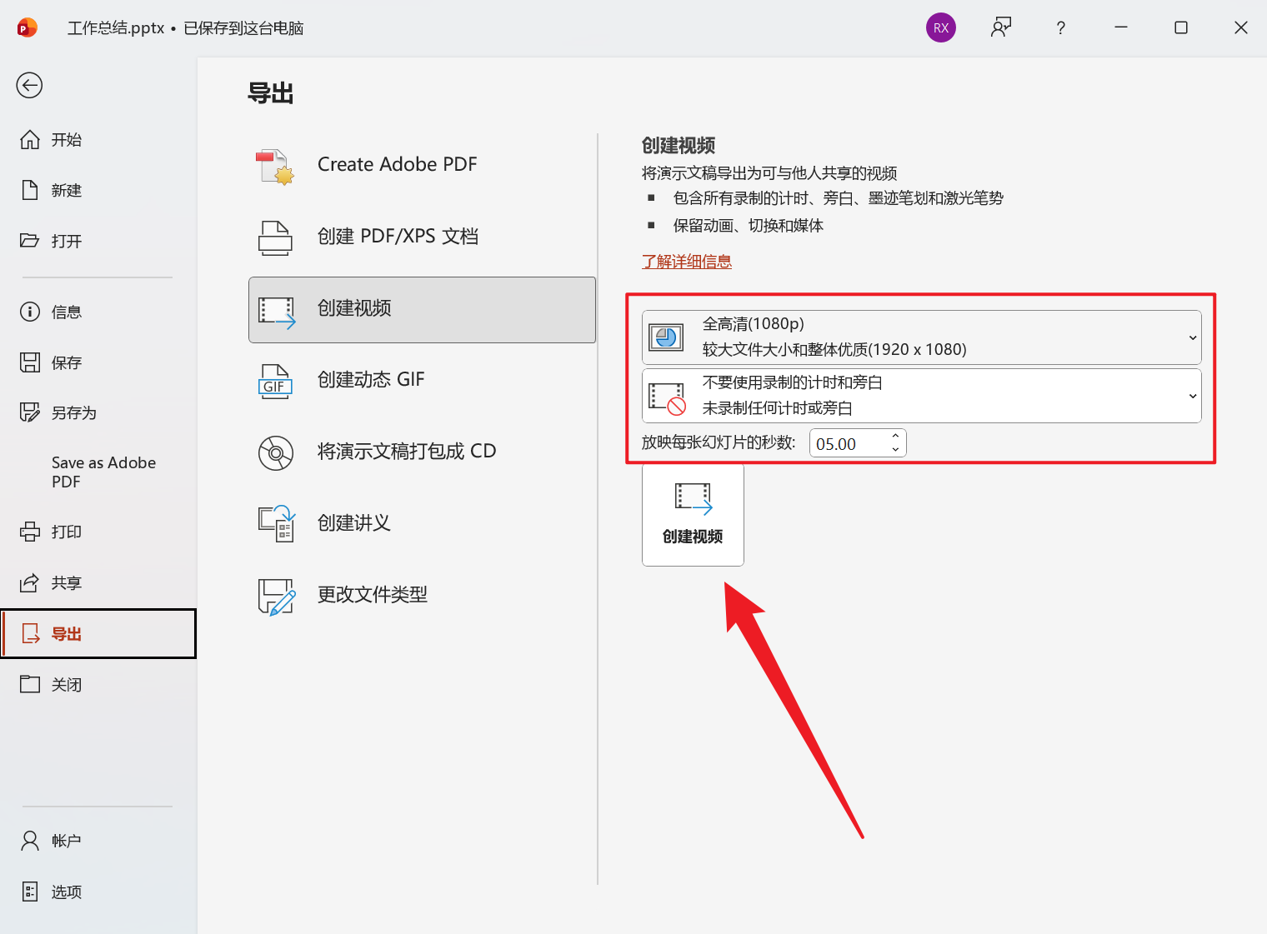Select the 创建动态 GIF option
The width and height of the screenshot is (1267, 934).
point(373,379)
